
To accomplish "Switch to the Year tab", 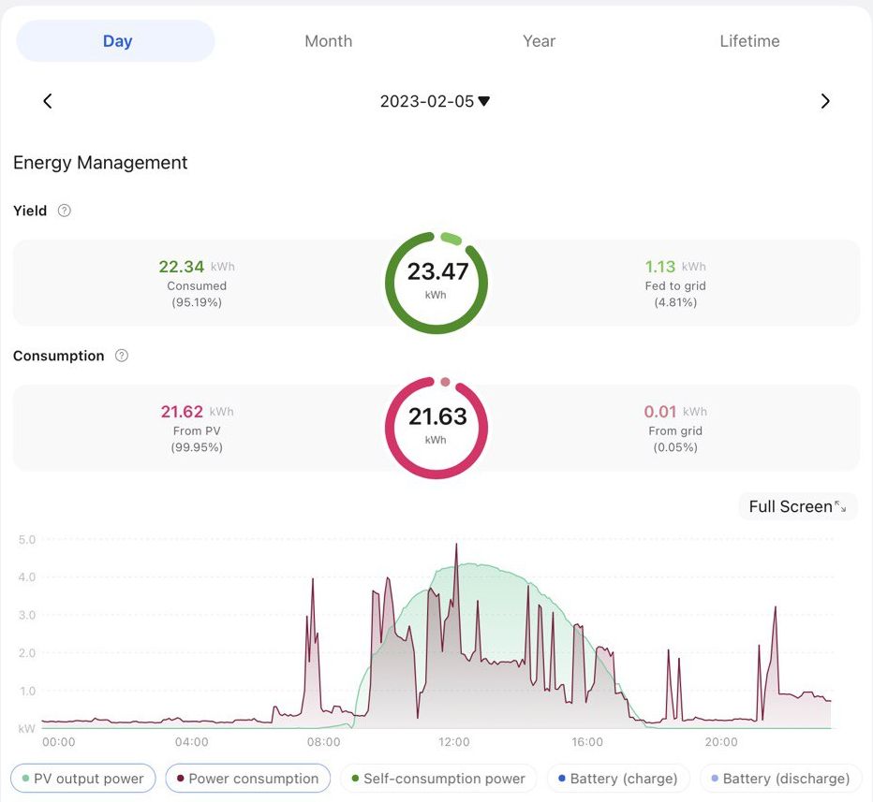I will [x=539, y=41].
